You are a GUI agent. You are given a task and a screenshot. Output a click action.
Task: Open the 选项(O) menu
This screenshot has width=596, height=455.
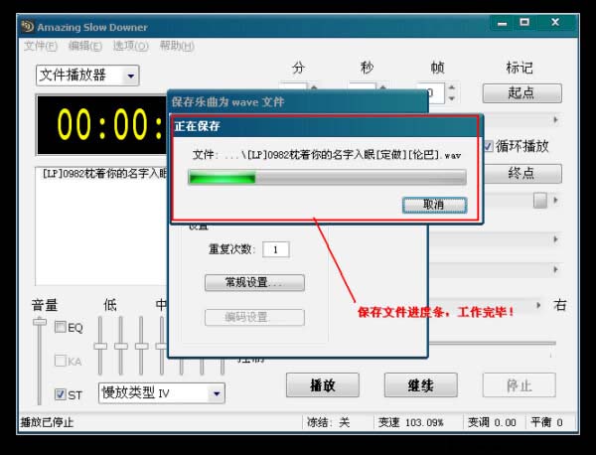coord(130,46)
